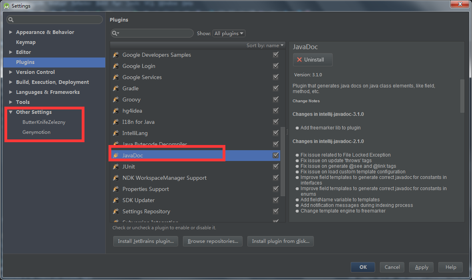Expand the Tools settings node
472x280 pixels.
click(10, 102)
